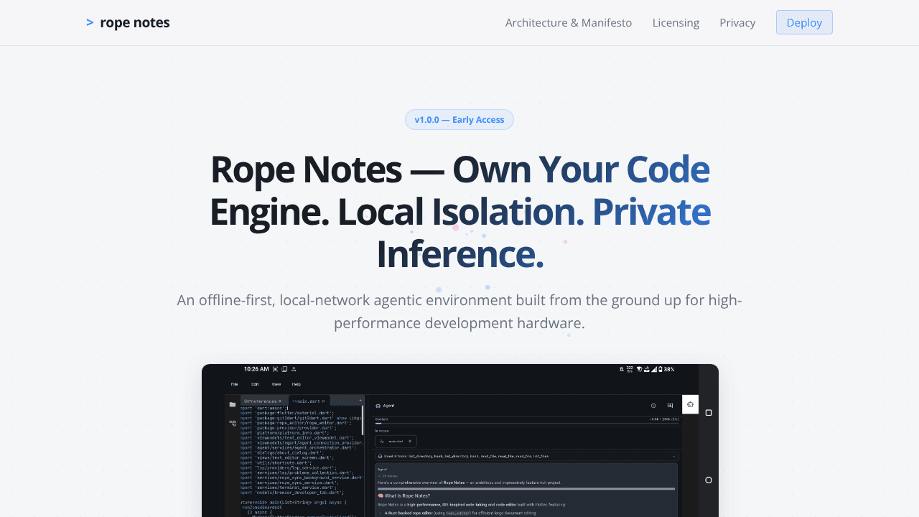
Task: Remove main.dart chip from In scope
Action: [x=410, y=441]
